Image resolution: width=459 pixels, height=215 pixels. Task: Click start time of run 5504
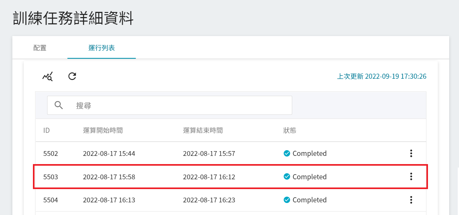pos(109,200)
